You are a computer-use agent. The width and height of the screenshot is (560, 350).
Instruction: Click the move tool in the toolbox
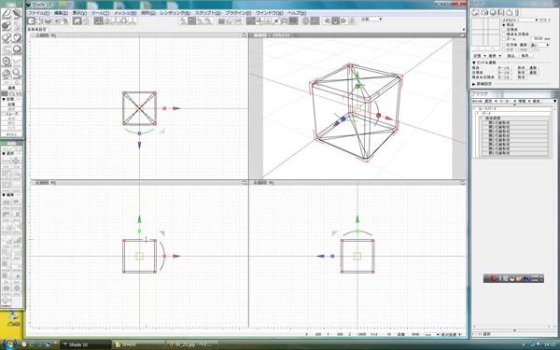click(x=7, y=26)
